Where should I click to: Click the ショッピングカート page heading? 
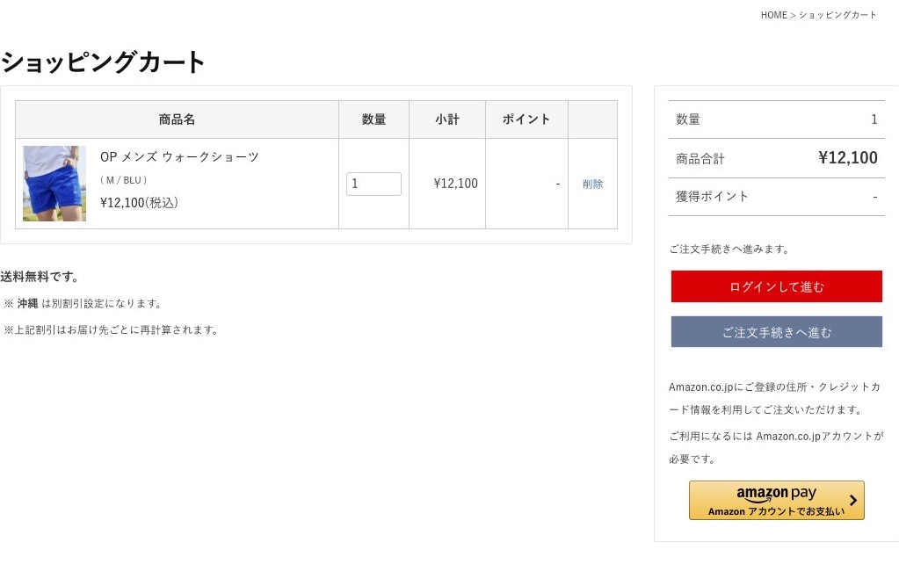pyautogui.click(x=103, y=61)
